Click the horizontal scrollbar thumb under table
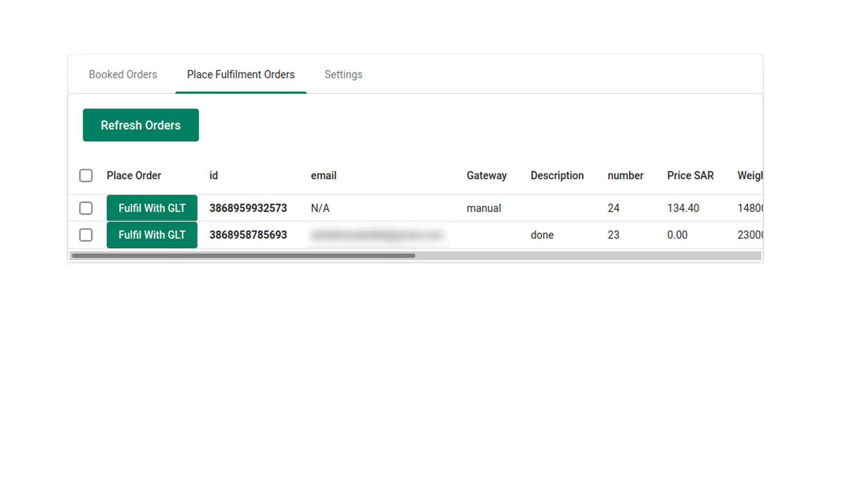This screenshot has height=483, width=860. 243,256
